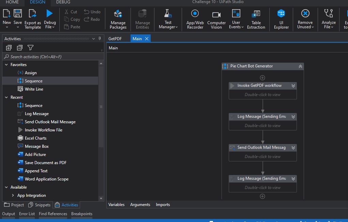This screenshot has width=348, height=222.
Task: Open the activities filter options
Action: (x=30, y=48)
